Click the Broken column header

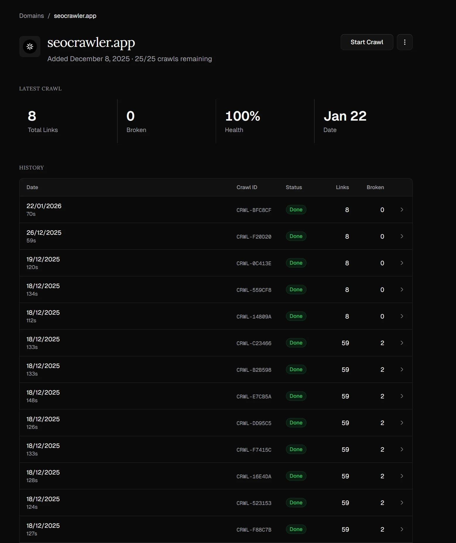coord(375,187)
